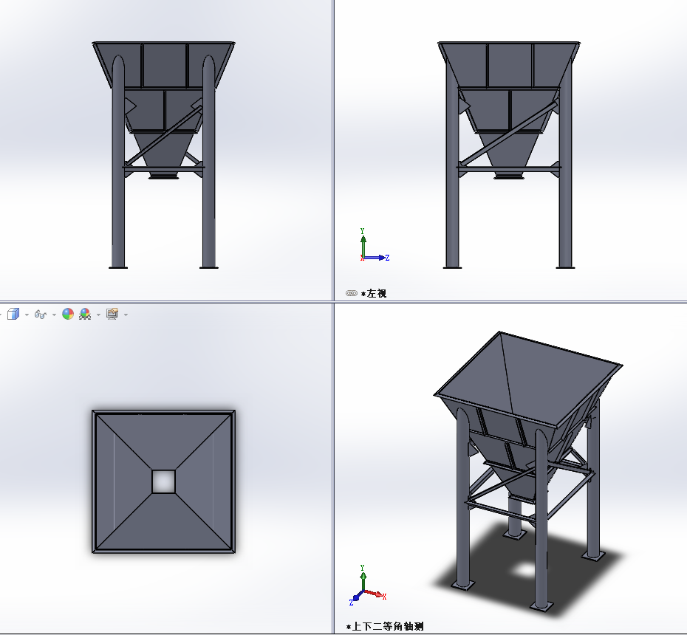The image size is (687, 635).
Task: Click the Hide/Show Items glasses icon
Action: pos(41,315)
